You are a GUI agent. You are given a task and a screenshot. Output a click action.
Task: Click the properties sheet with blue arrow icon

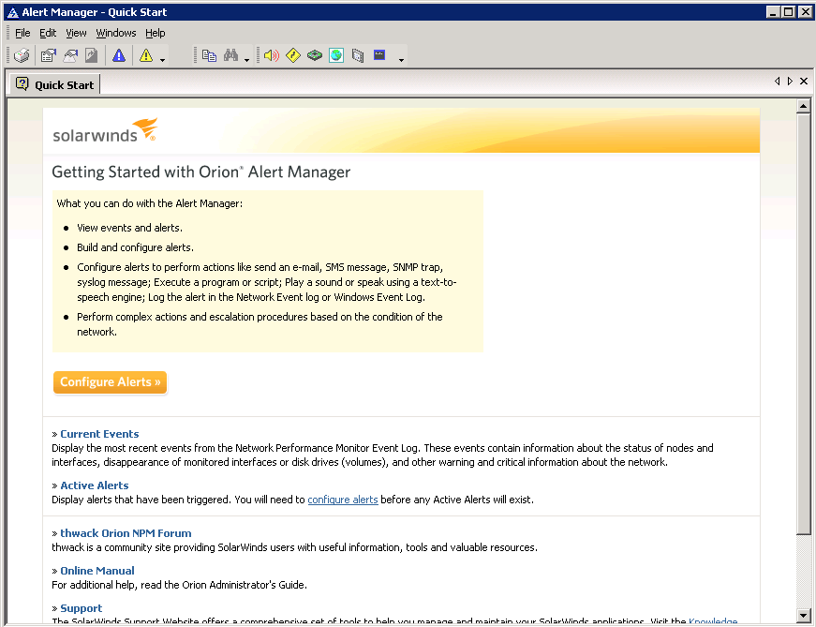[x=49, y=55]
